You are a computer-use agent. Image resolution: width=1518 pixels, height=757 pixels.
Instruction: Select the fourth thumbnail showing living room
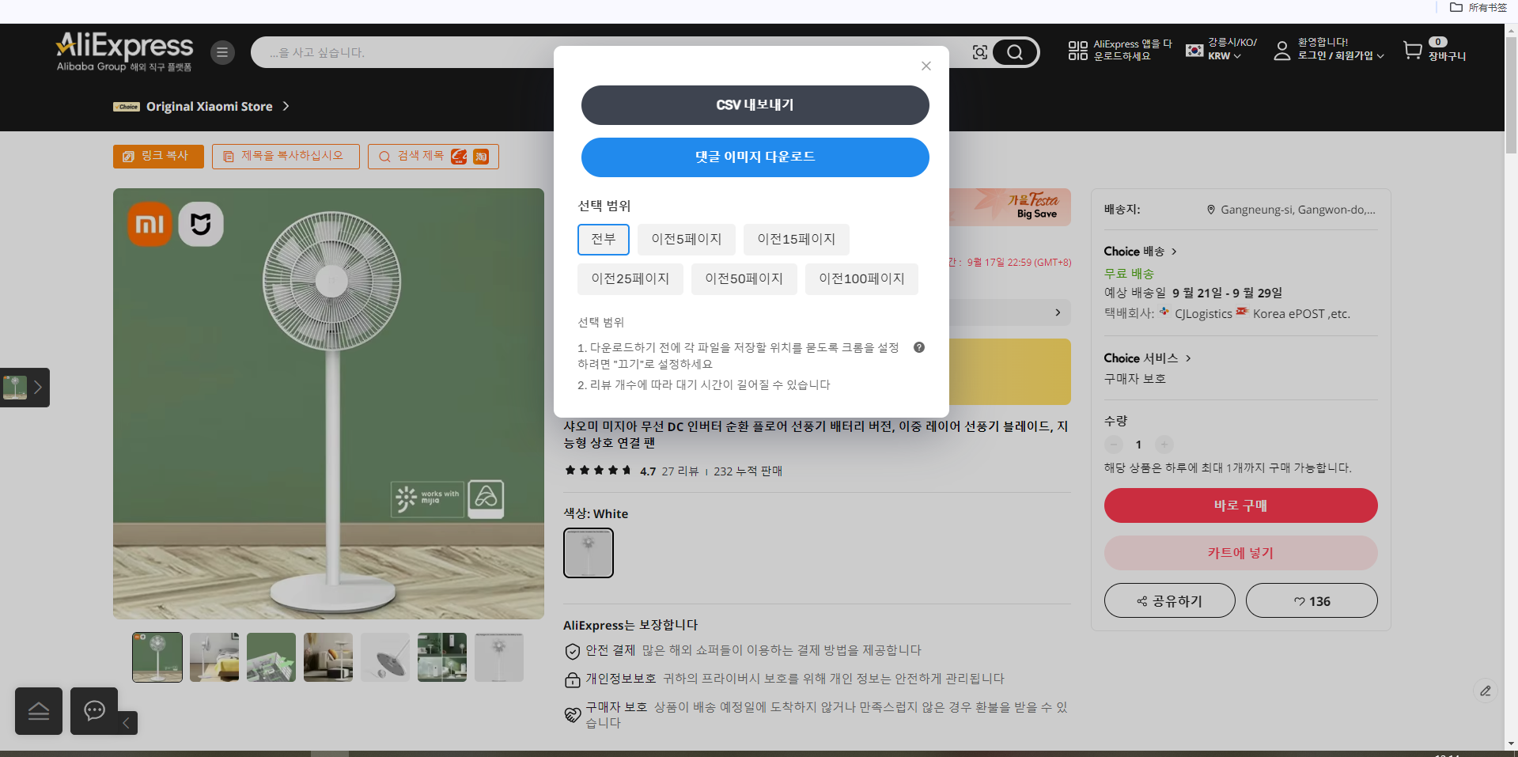(x=328, y=657)
